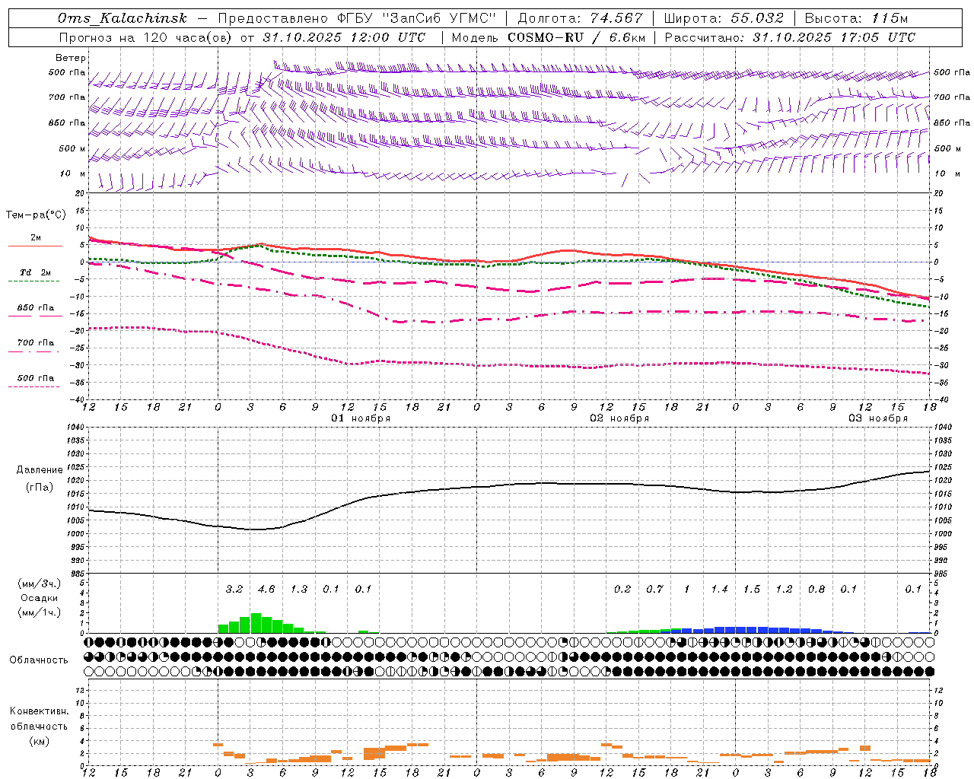Click the 20 value on right temperature axis
Screen dimensions: 974x779
point(938,193)
